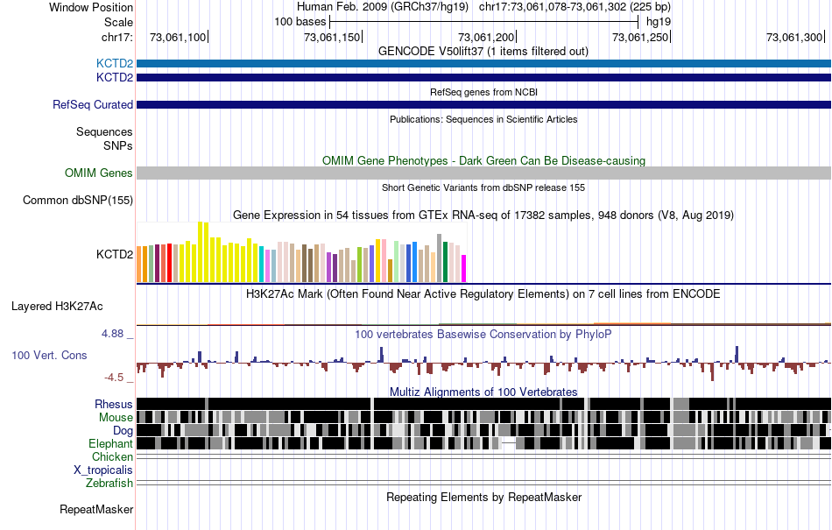
Task: Open the light blue KCTD2 track label
Action: 115,64
